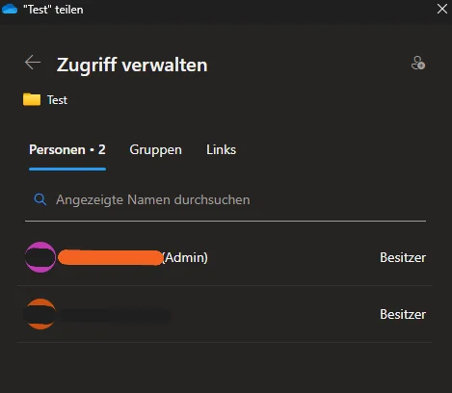452x393 pixels.
Task: Select the Personen • 2 tab
Action: pos(67,150)
